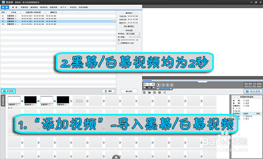
Task: Switch to the 叠加素材 tab
Action: [34, 7]
